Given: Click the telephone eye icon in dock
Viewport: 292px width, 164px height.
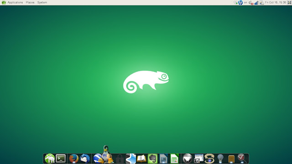Looking at the screenshot, I should coord(209,159).
